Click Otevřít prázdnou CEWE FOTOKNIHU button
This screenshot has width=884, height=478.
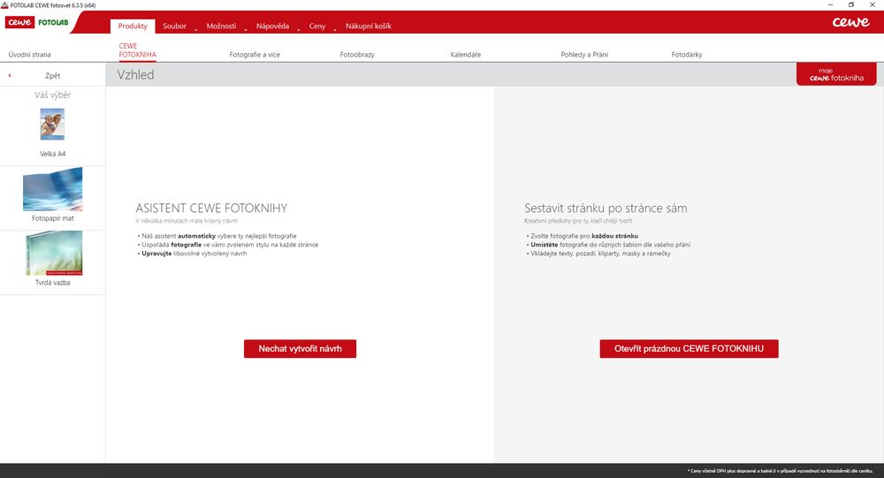click(689, 349)
